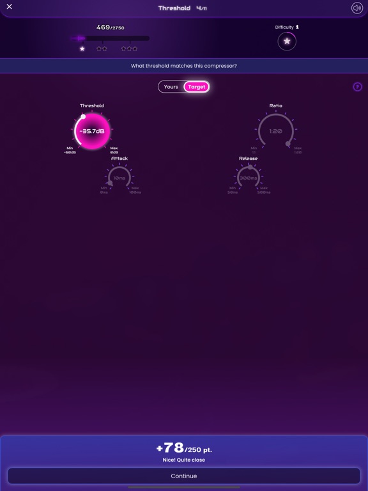Click the Threshold knob showing -35.7dB
Image resolution: width=368 pixels, height=491 pixels.
point(92,131)
